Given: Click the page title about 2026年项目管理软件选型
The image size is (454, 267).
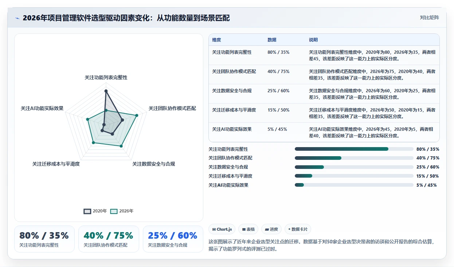Looking at the screenshot, I should (126, 18).
